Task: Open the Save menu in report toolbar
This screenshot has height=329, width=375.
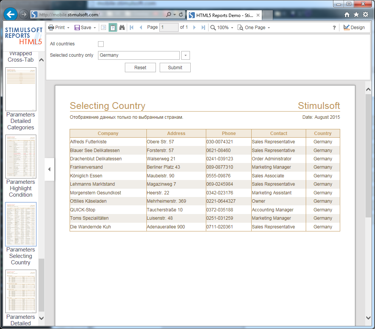Action: click(x=85, y=28)
